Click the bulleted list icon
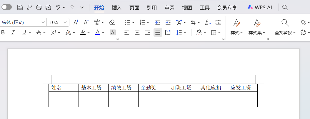The image size is (310, 119). (x=128, y=22)
